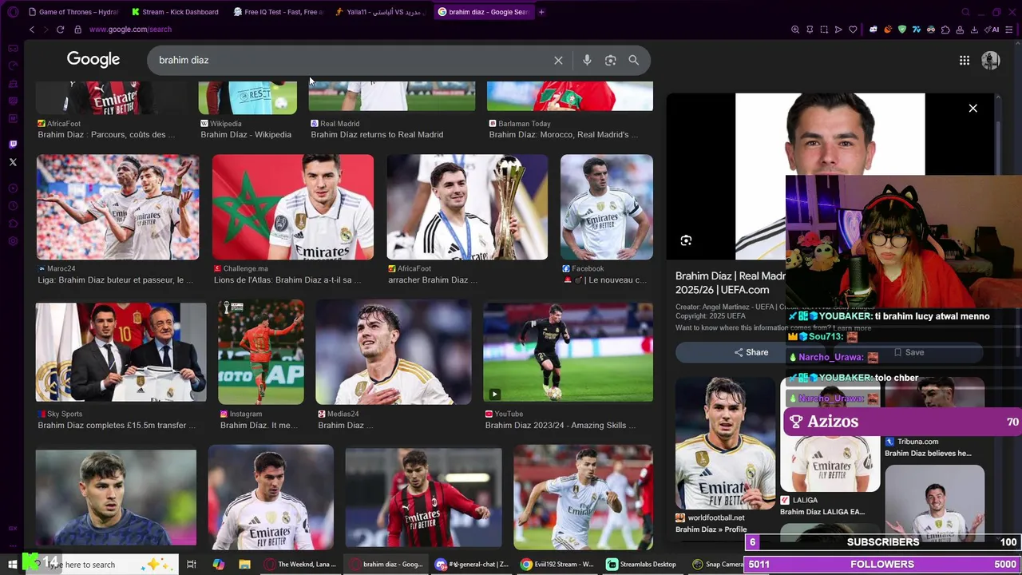
Task: Click the pin icon in address bar
Action: point(810,30)
